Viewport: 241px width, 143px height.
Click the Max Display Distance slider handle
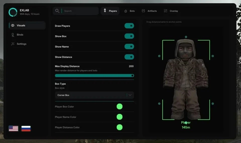[132, 76]
